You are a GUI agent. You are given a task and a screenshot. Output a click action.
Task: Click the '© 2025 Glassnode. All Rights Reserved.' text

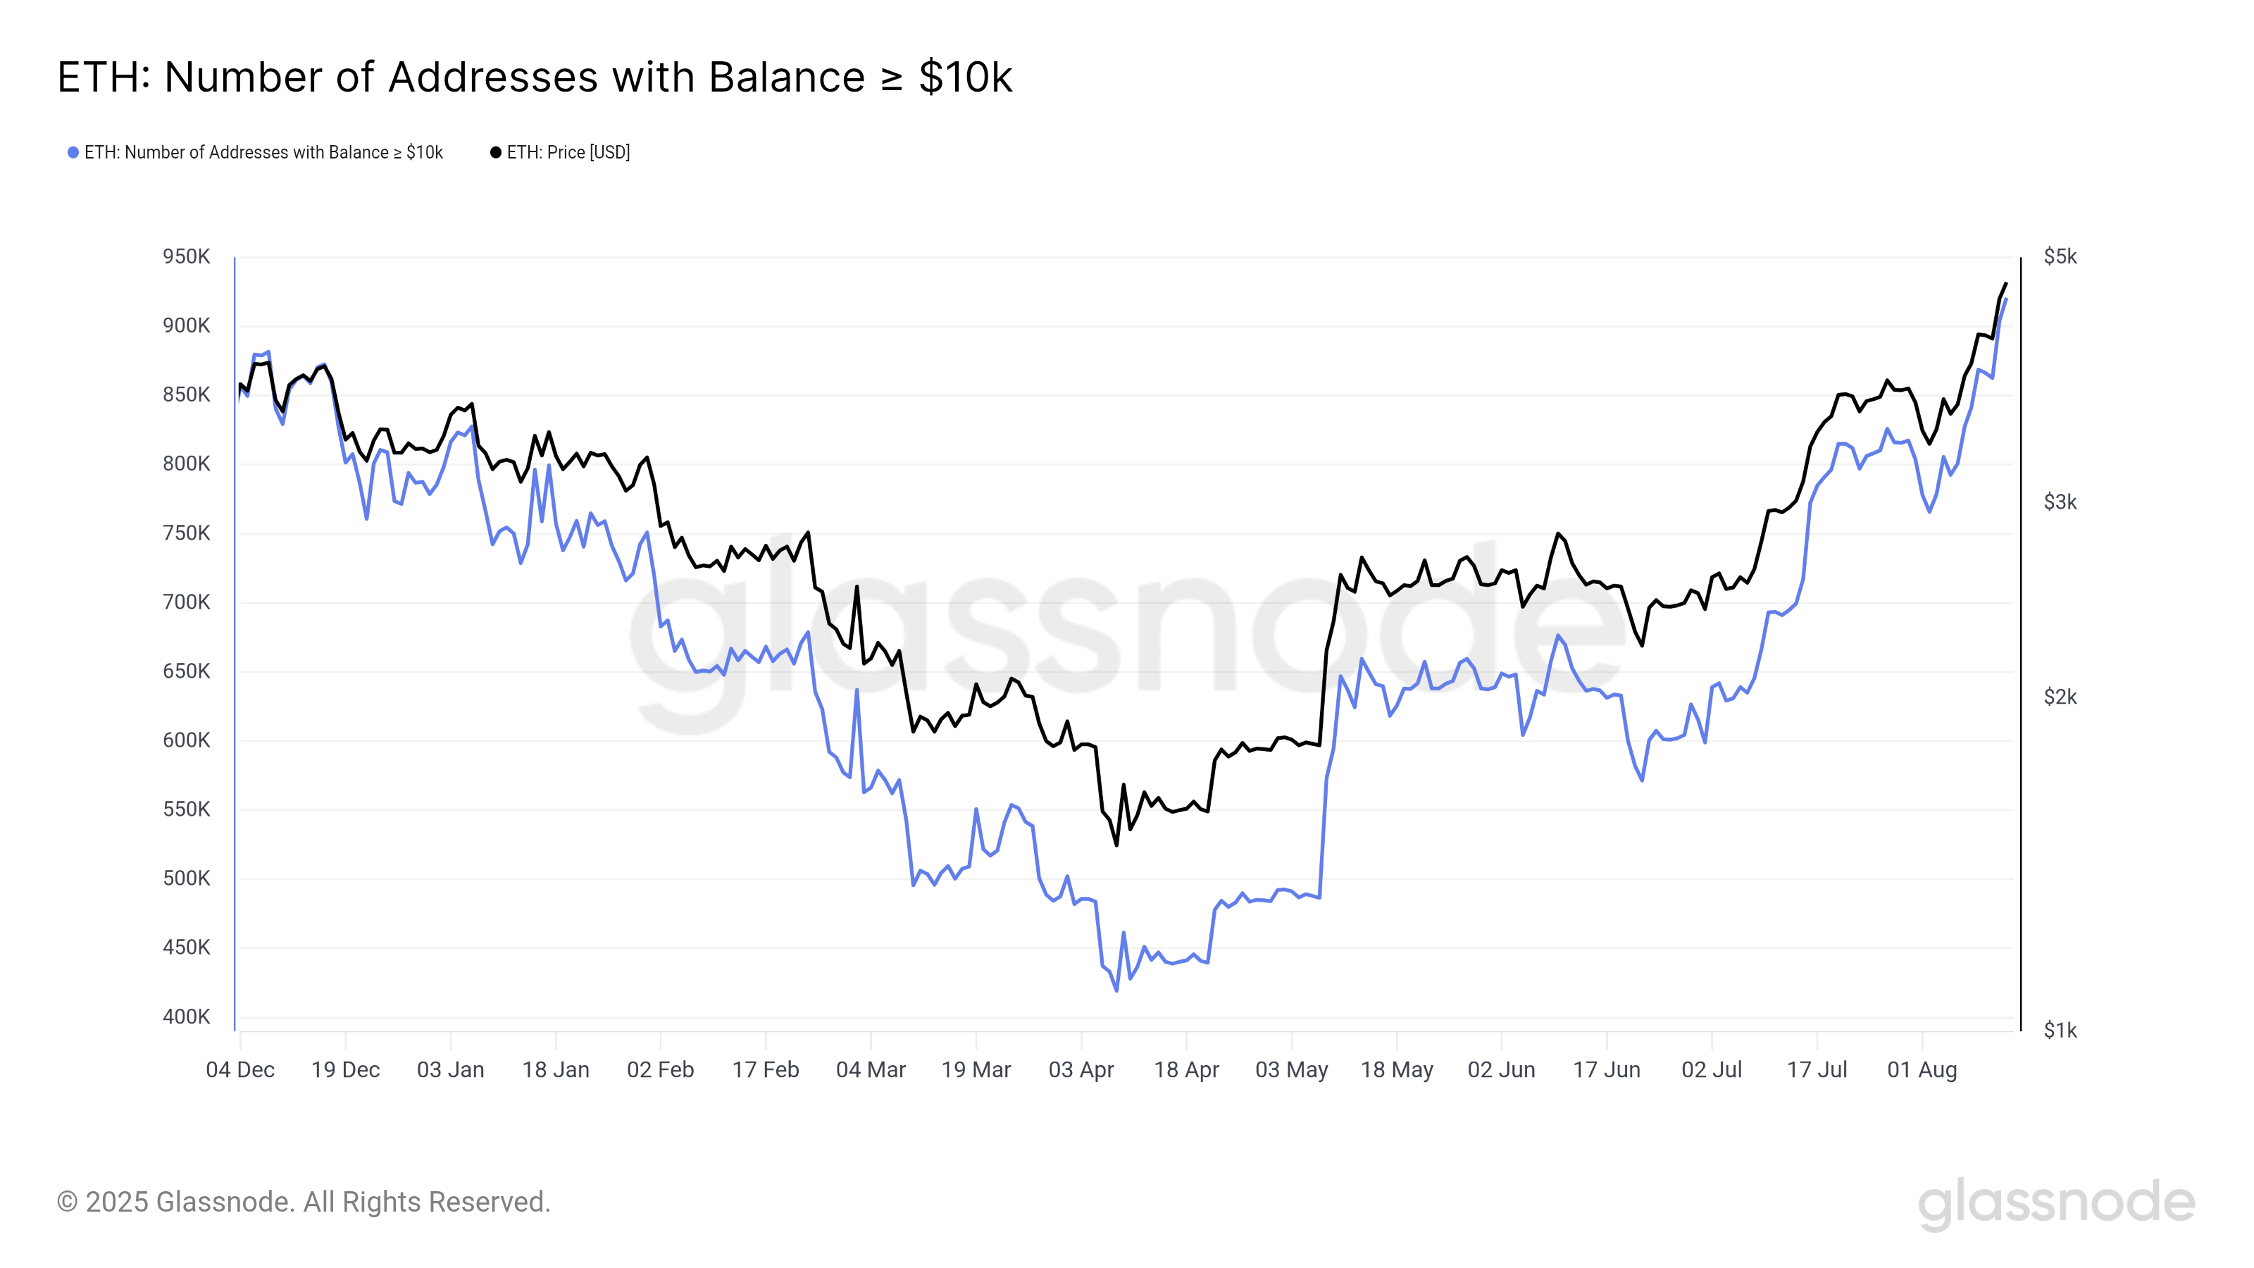point(304,1202)
